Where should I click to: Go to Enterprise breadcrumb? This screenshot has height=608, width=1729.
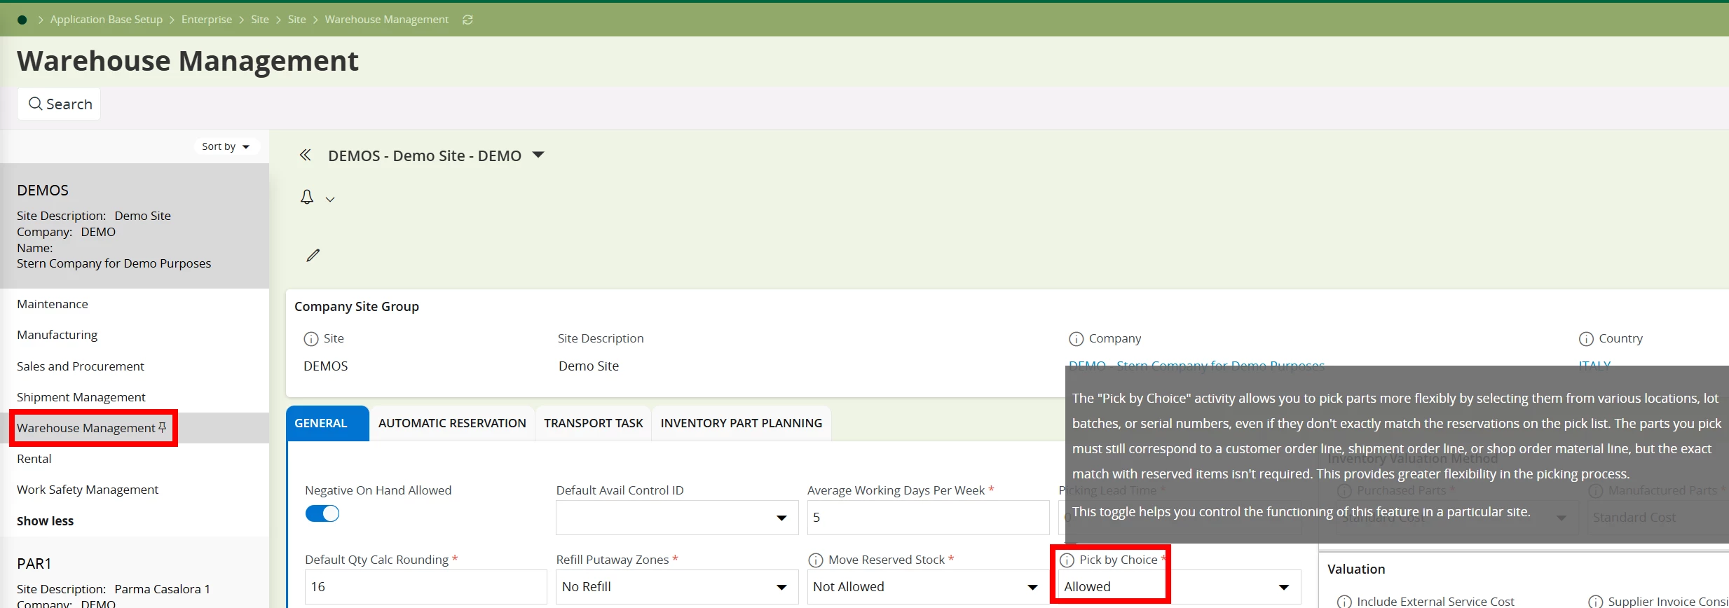tap(207, 20)
